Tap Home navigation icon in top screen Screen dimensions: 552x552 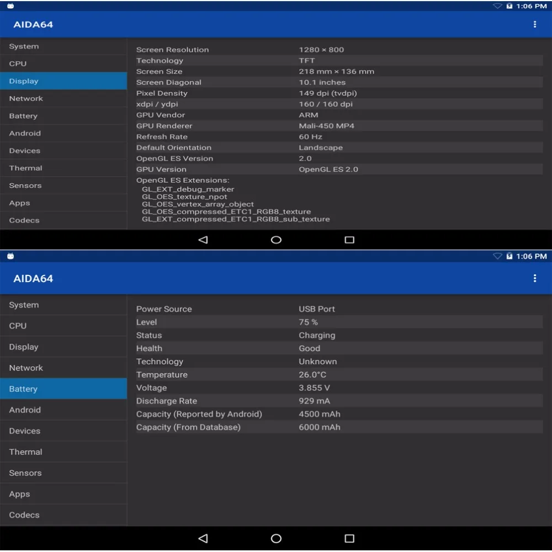(x=276, y=240)
